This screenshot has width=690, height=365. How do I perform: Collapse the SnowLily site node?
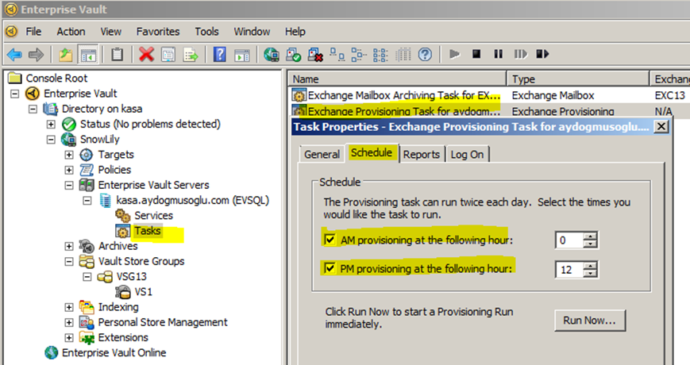51,140
